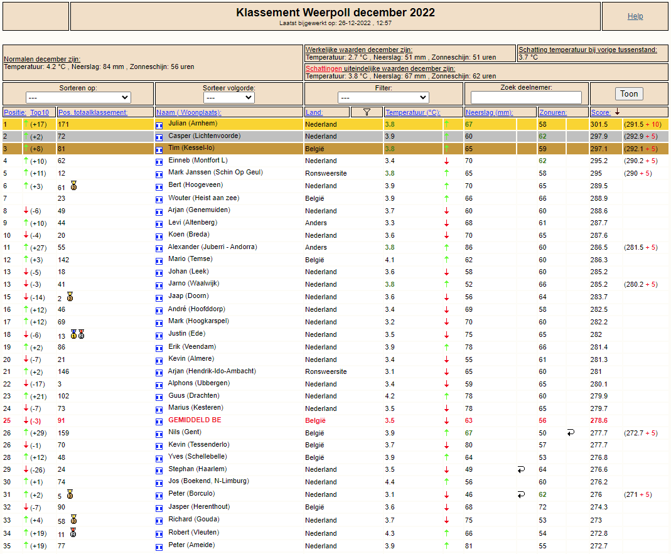This screenshot has height=554, width=671.
Task: Sort by Temperatuur (°C) column header
Action: coord(412,112)
